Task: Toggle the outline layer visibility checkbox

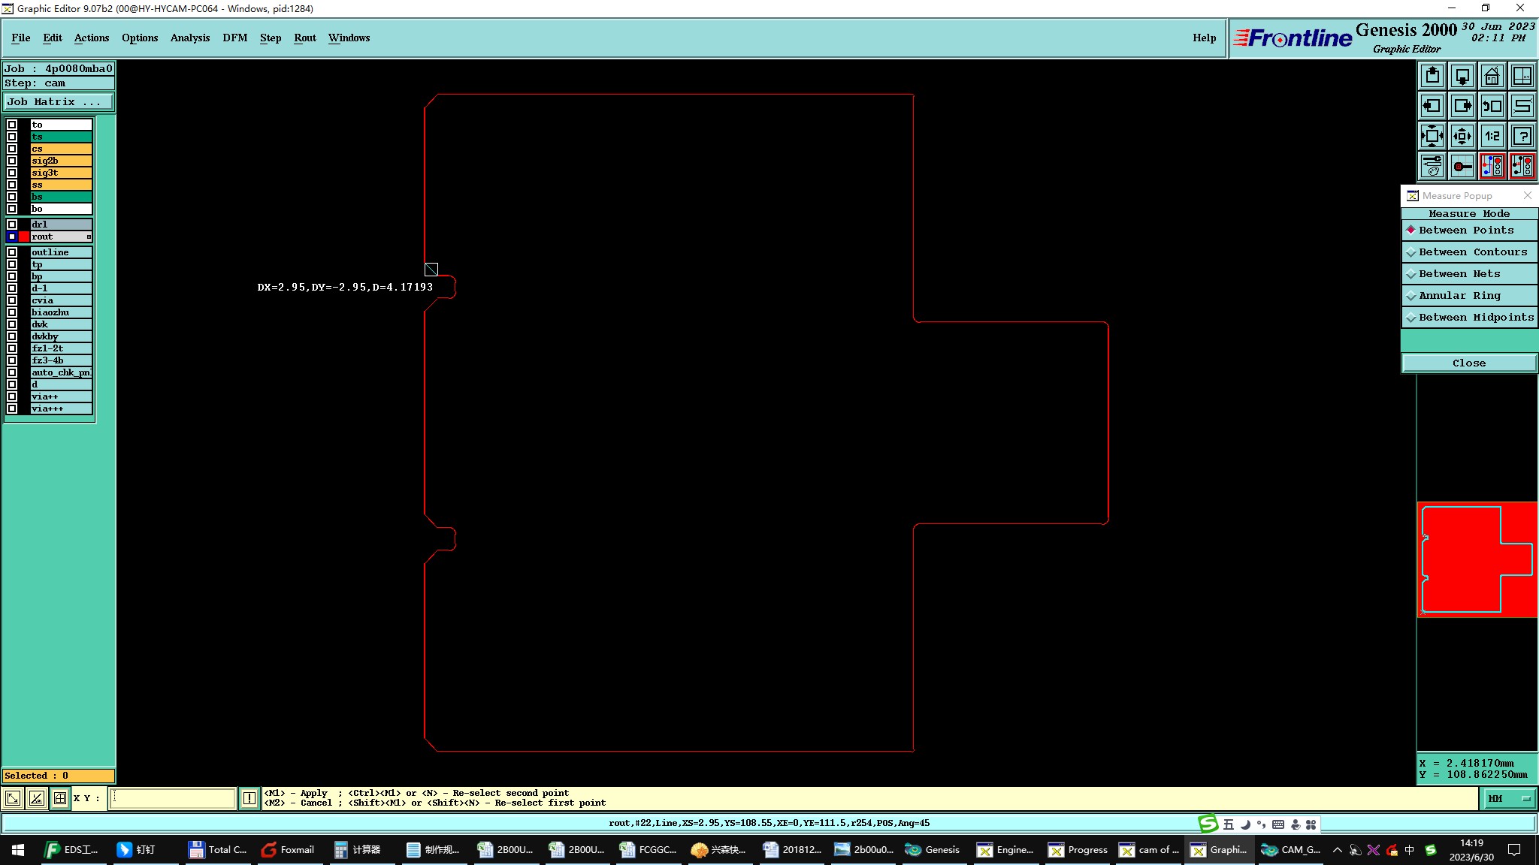Action: coord(12,252)
